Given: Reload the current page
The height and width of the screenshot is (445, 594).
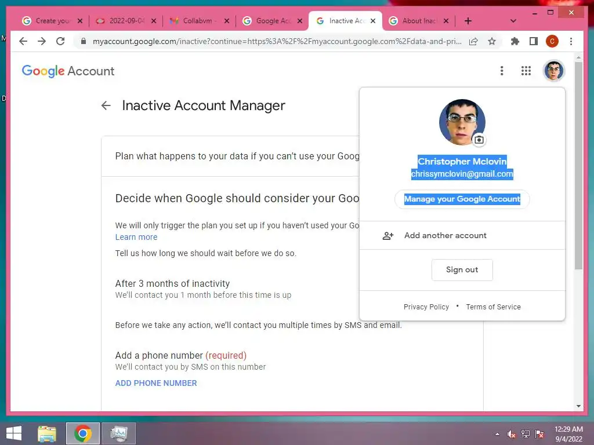Looking at the screenshot, I should pos(60,41).
